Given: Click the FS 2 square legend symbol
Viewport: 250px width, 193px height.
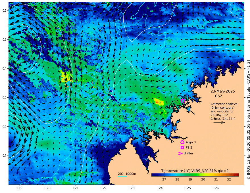Looking at the screenshot, I should [x=182, y=148].
